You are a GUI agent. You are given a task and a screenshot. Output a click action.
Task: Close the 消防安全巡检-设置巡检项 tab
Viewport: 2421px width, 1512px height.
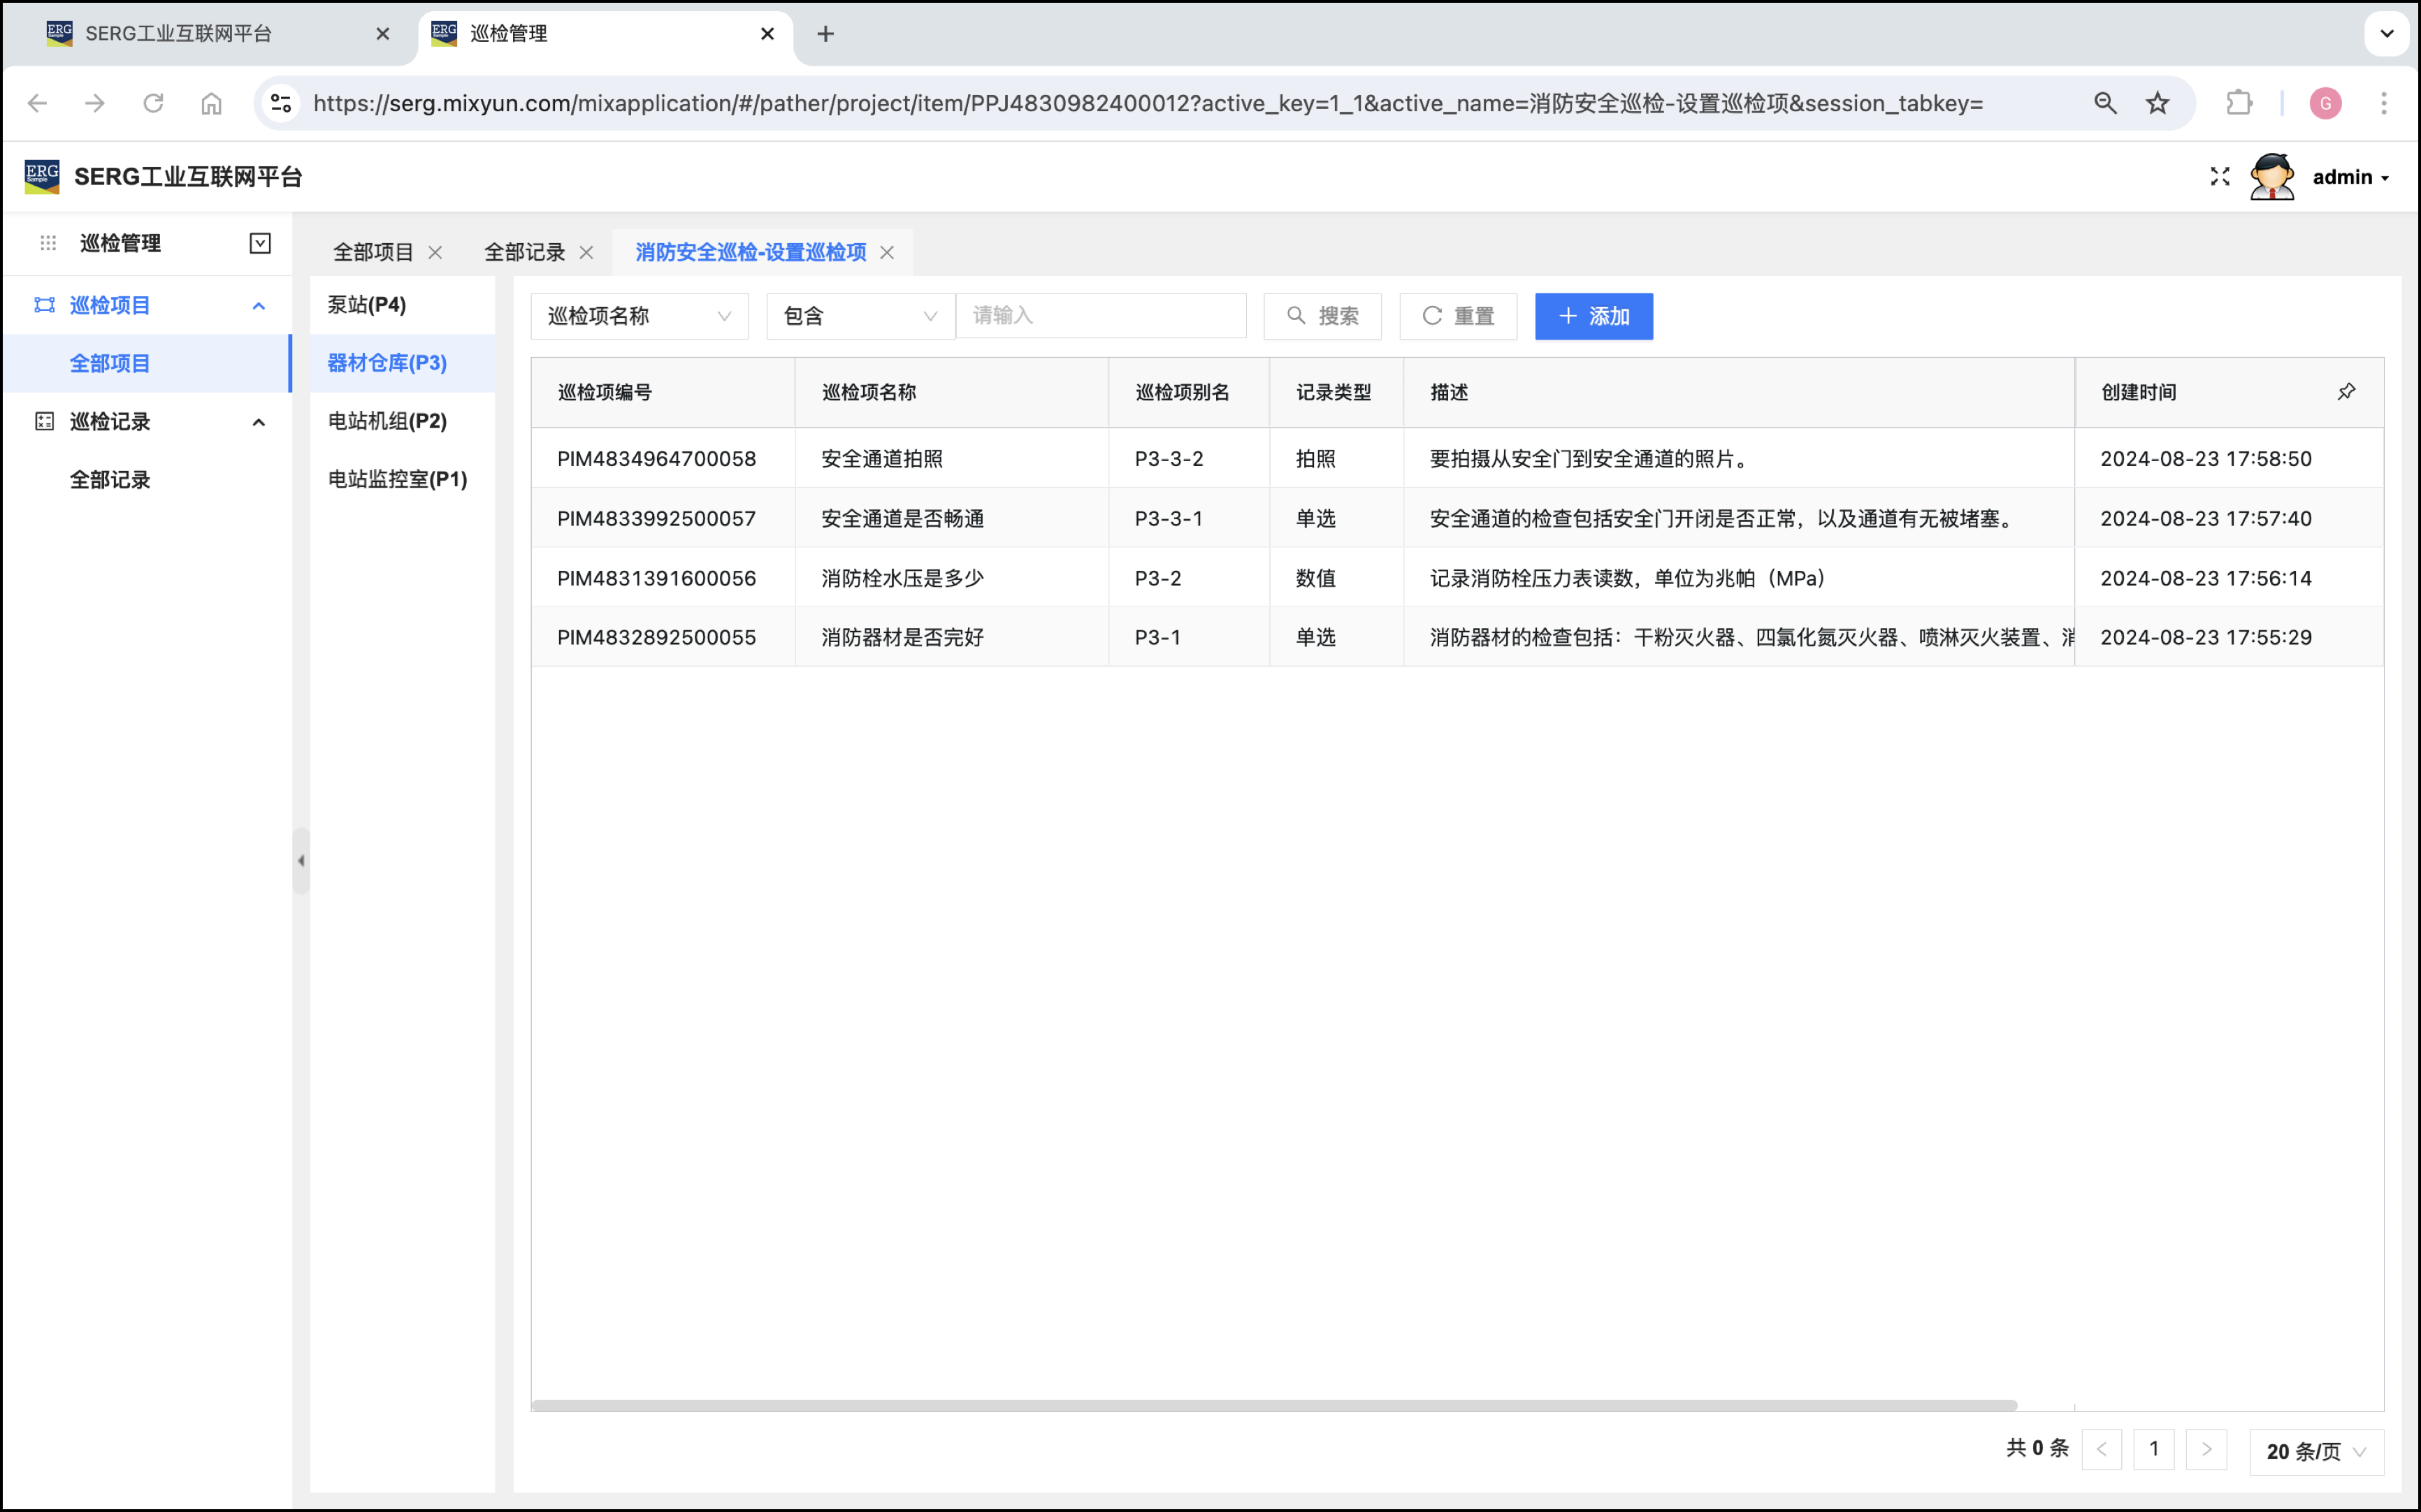887,253
